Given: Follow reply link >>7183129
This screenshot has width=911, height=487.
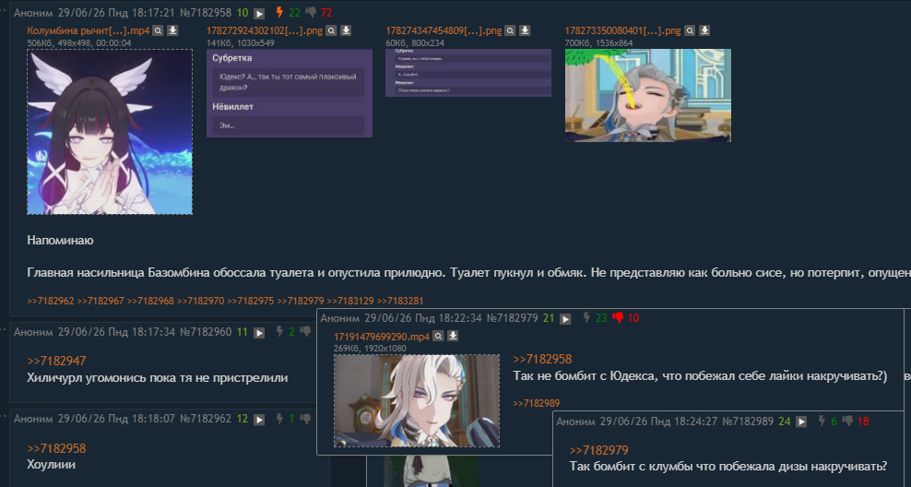Looking at the screenshot, I should (350, 301).
